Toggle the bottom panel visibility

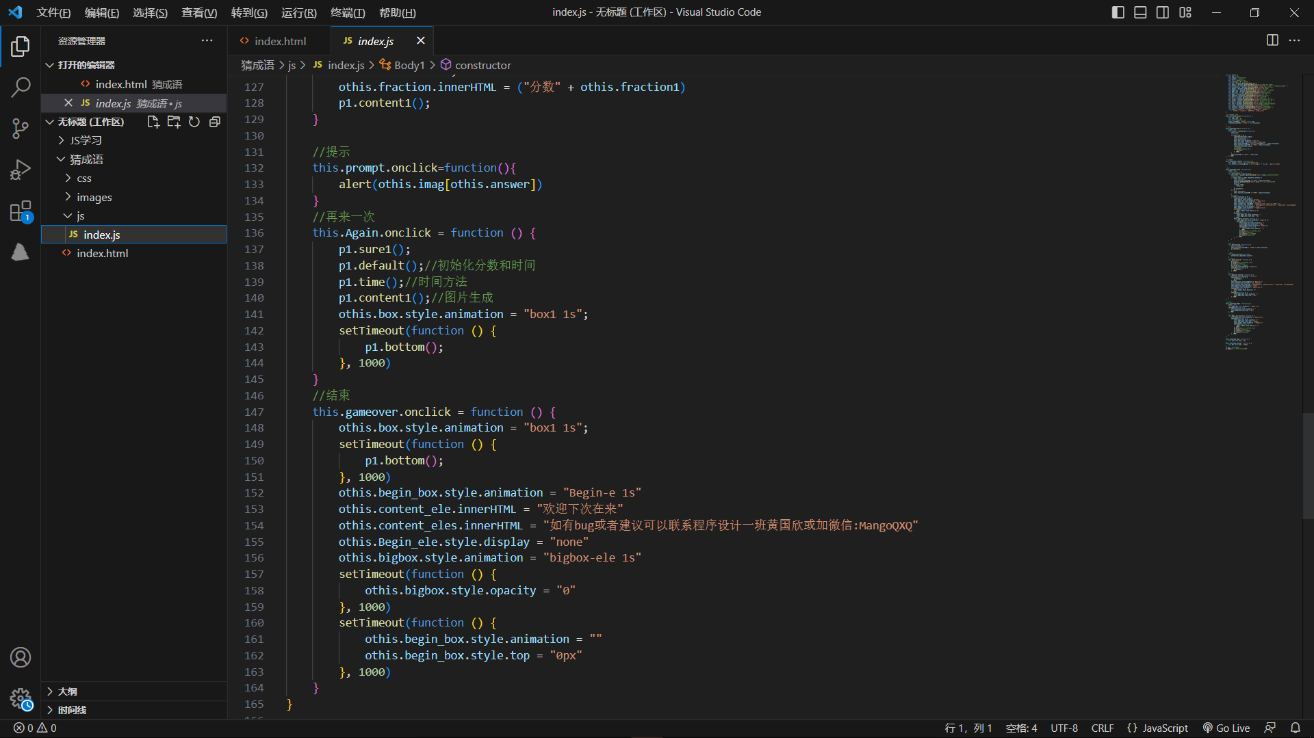tap(1140, 12)
